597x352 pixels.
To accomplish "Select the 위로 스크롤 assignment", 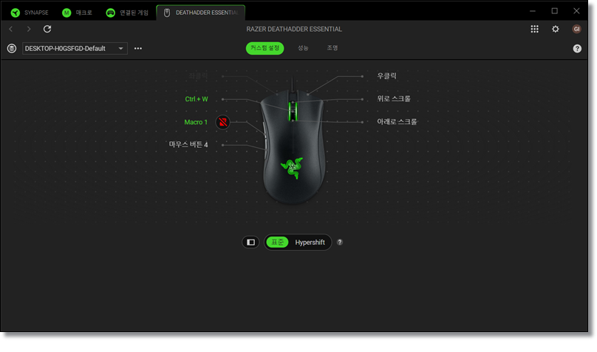I will click(x=394, y=98).
